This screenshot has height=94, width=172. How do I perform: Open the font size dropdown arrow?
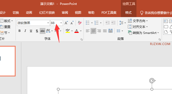(x=61, y=23)
